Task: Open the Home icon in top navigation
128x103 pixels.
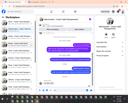Action: [x=51, y=12]
